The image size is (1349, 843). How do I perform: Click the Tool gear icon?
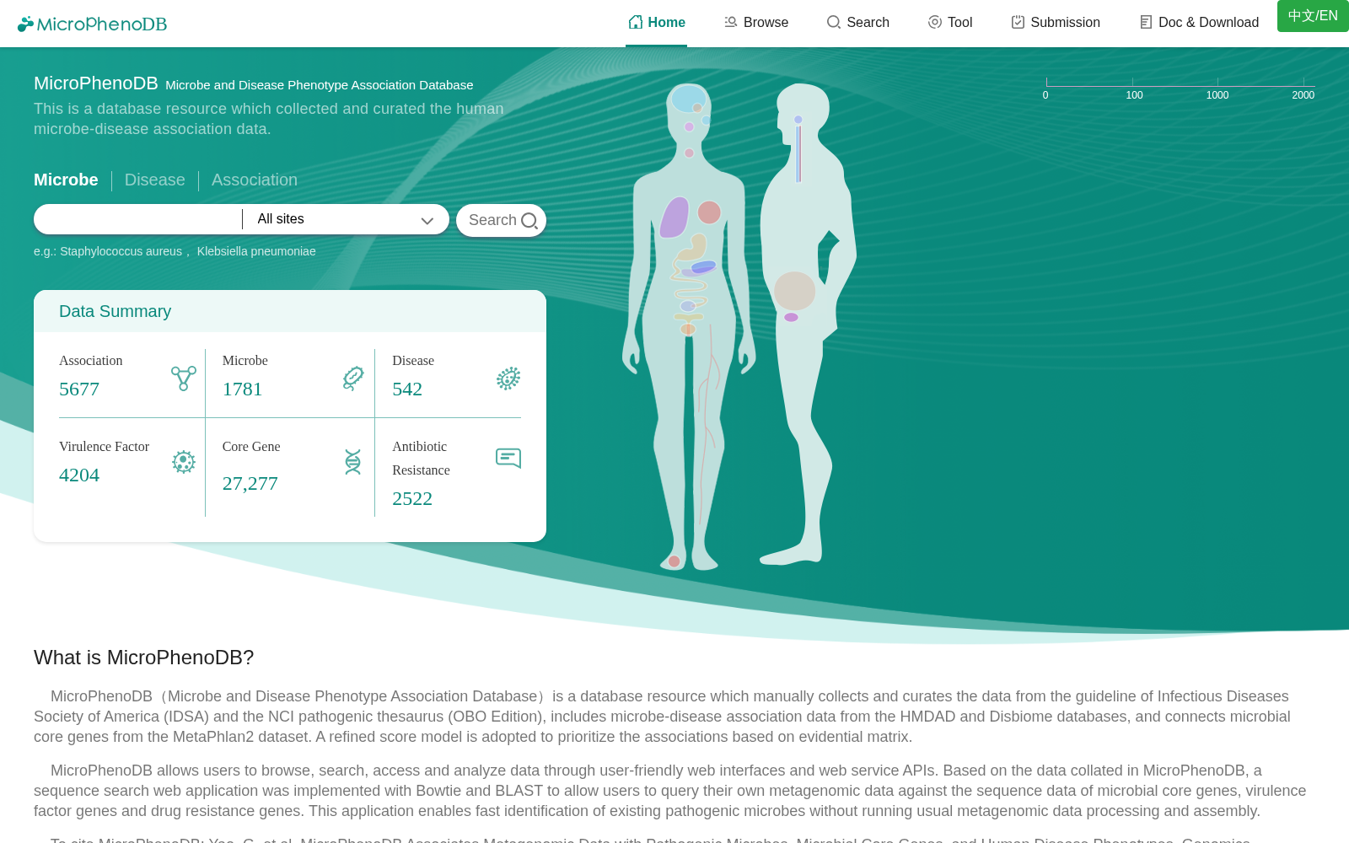[x=935, y=22]
